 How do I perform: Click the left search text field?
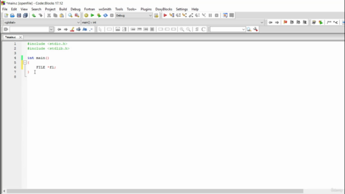(29, 29)
